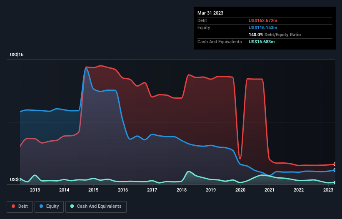Click the teal Cash endpoint marker
The height and width of the screenshot is (219, 342).
[335, 182]
